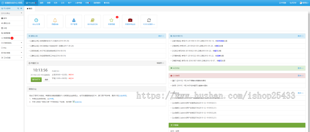Click the sidebar search magnifier icon
The width and height of the screenshot is (310, 132).
(x=18, y=9)
